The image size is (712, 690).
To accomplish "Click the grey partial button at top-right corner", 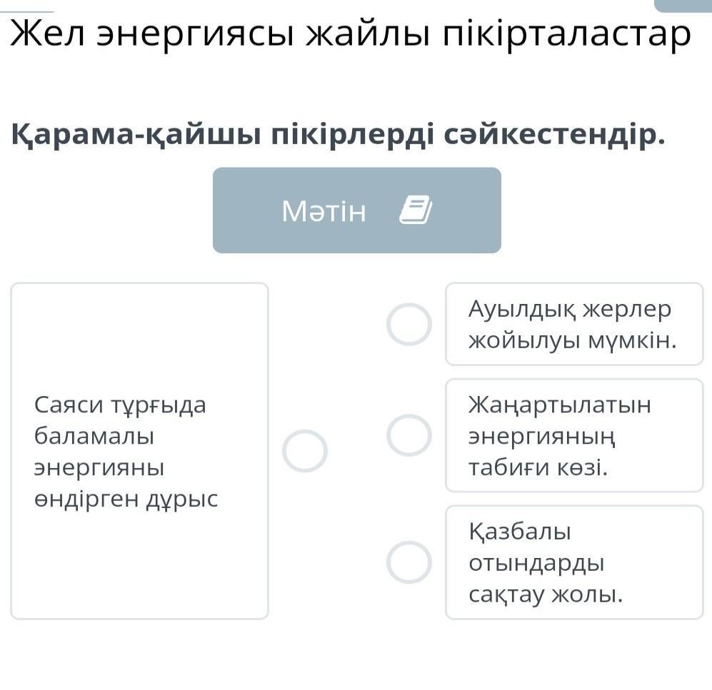I will (683, 6).
